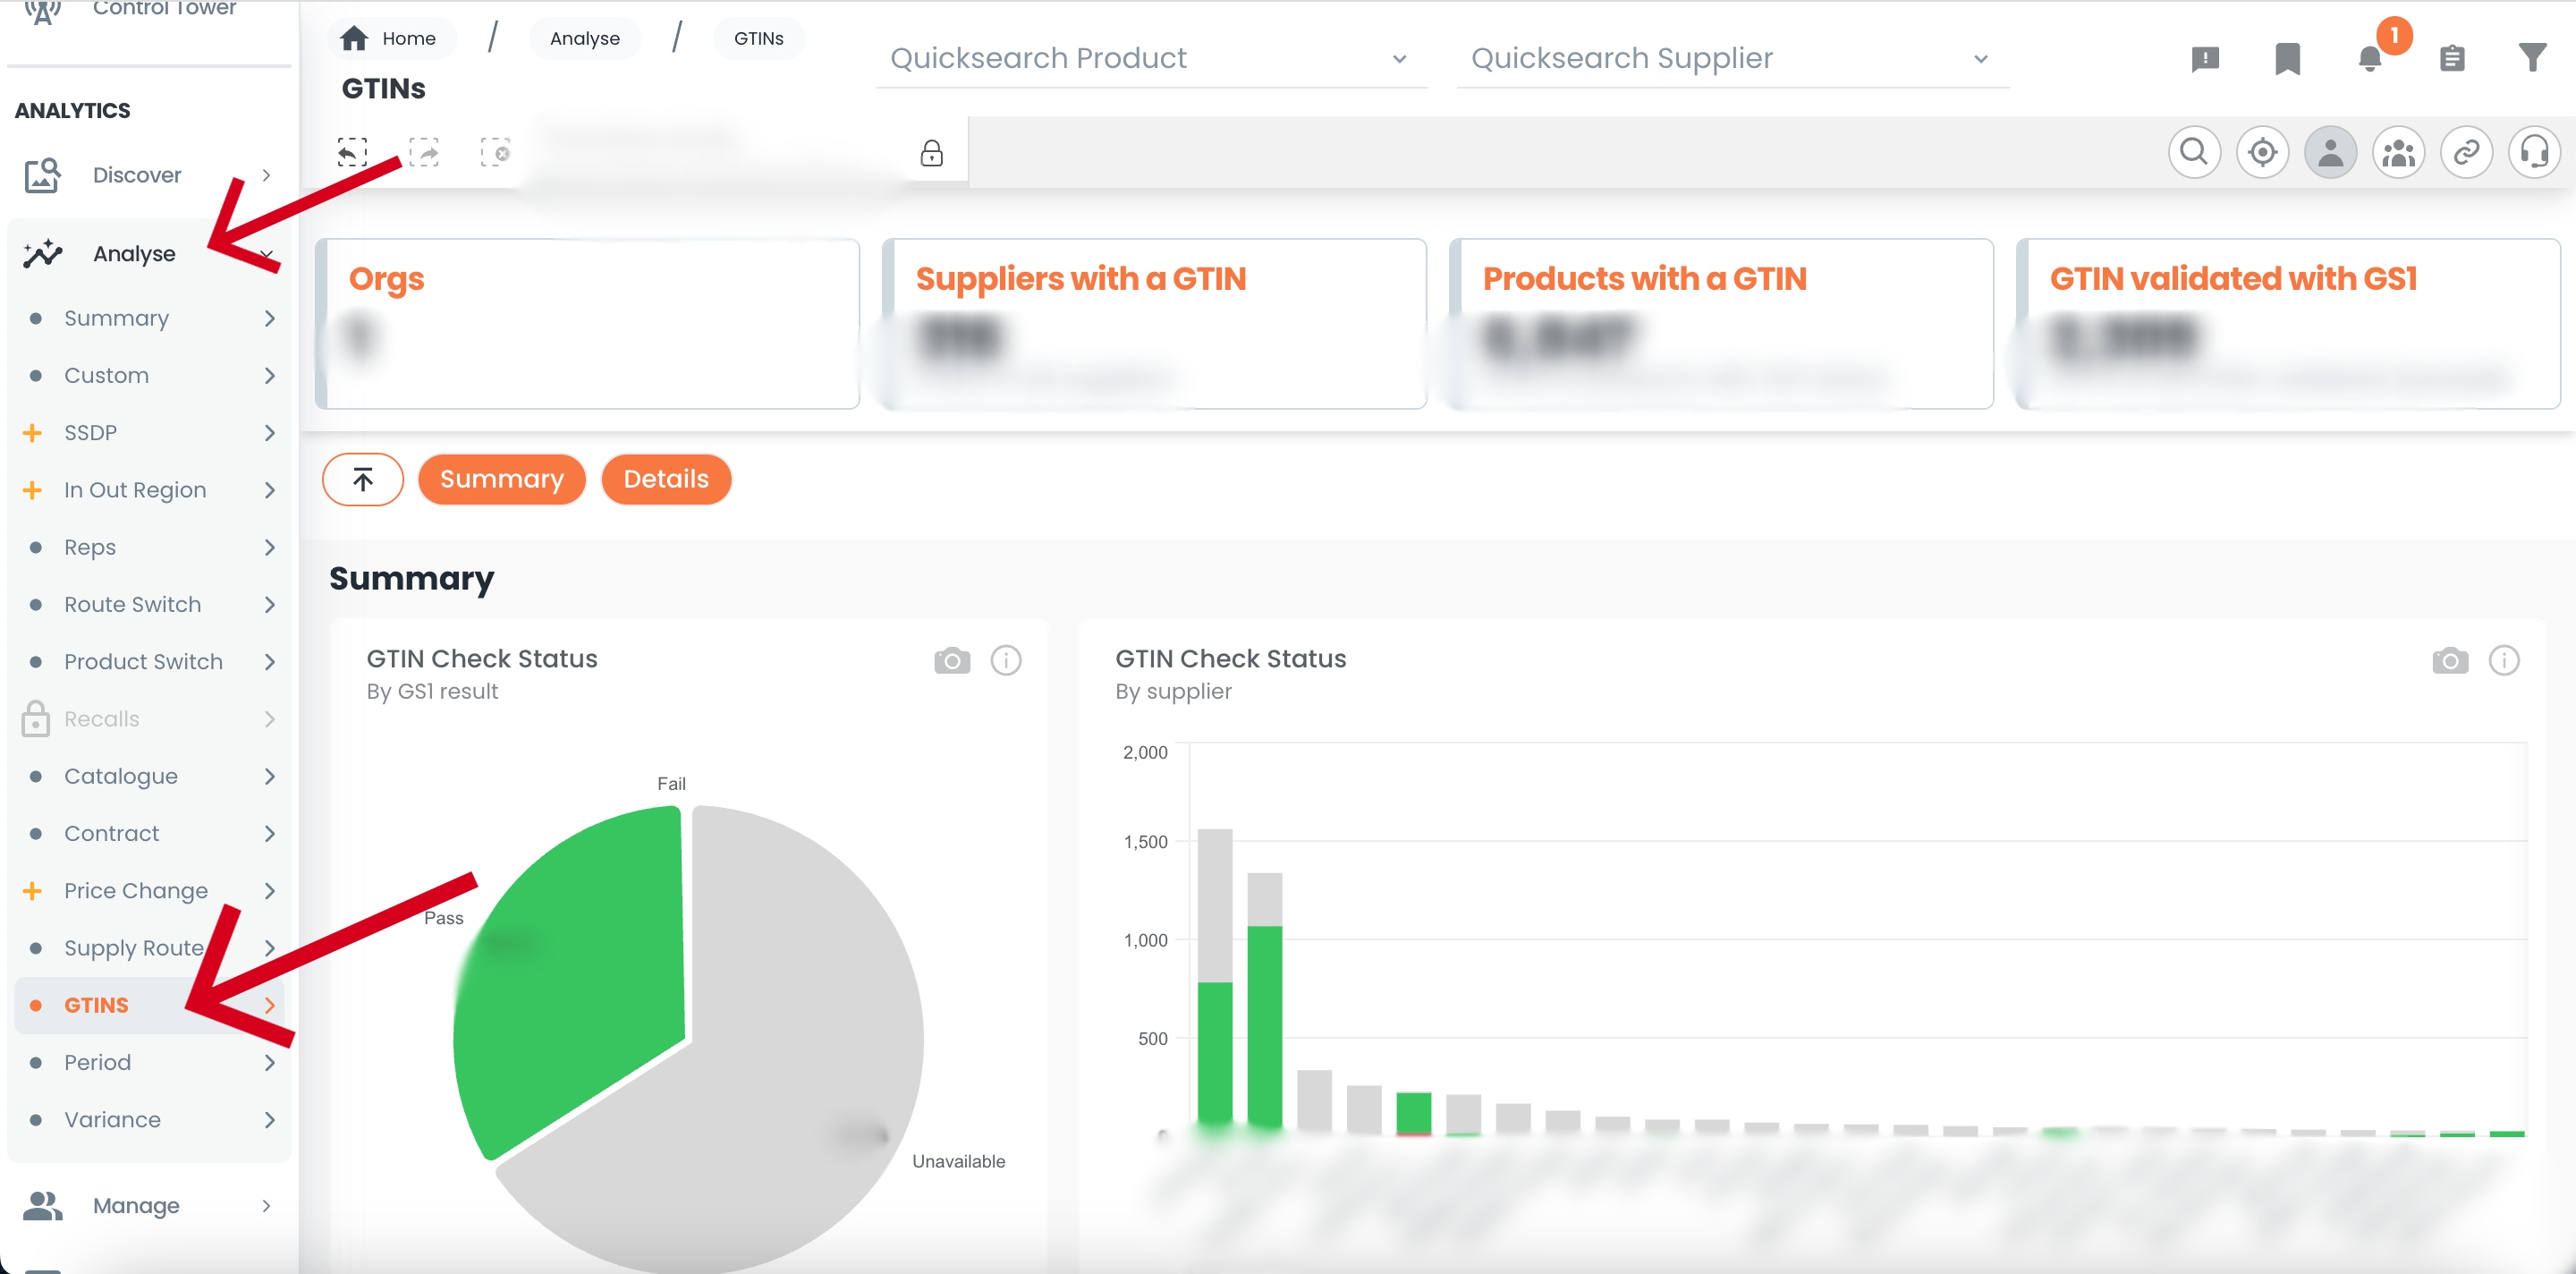Click the GTIN validated with GS1 card
This screenshot has width=2576, height=1274.
2289,324
